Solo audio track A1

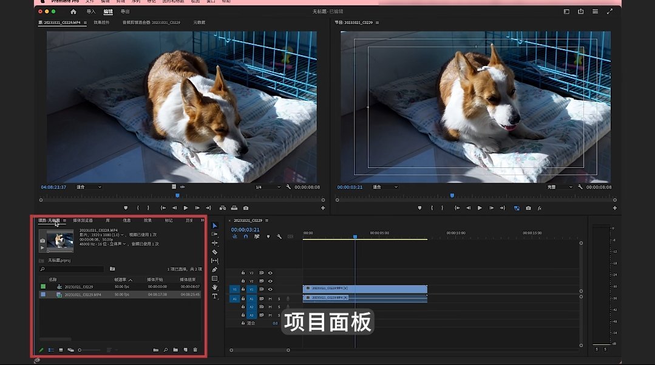[x=279, y=299]
